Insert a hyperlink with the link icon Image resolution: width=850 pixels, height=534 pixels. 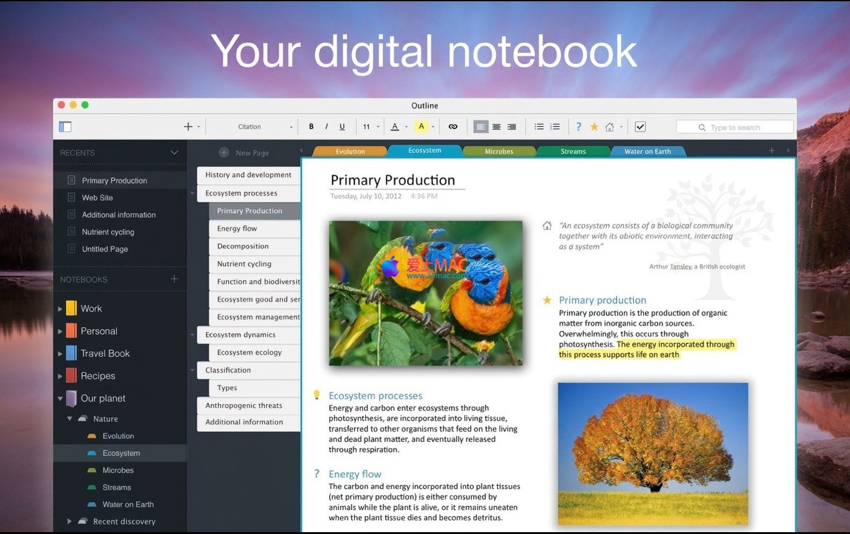point(453,127)
